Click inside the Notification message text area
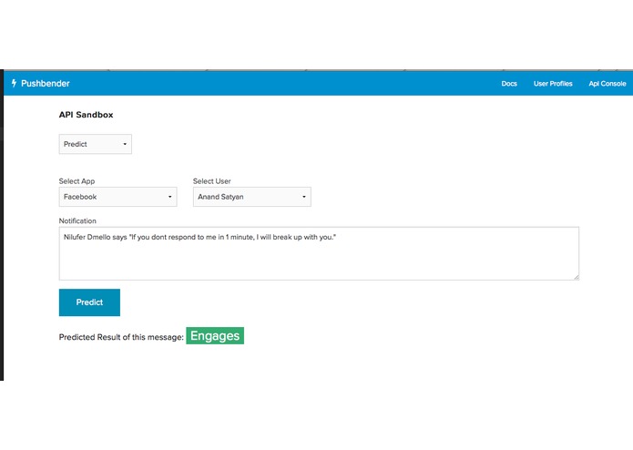 point(319,253)
